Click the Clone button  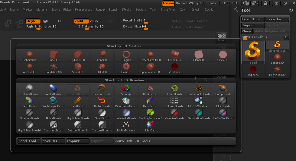coord(247,31)
